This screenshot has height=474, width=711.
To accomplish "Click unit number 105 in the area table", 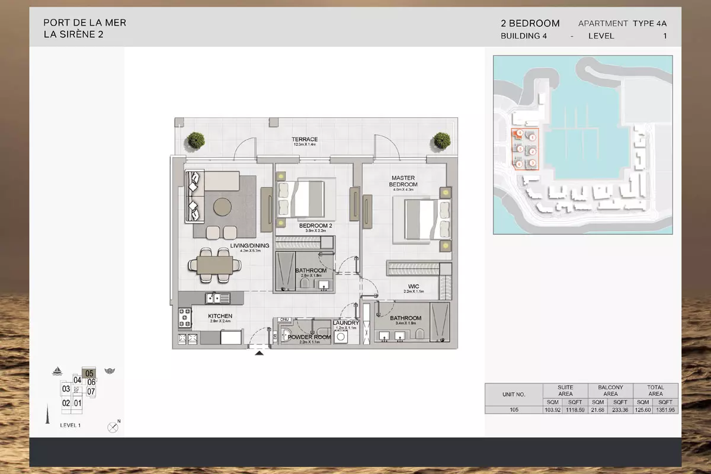I will (514, 409).
